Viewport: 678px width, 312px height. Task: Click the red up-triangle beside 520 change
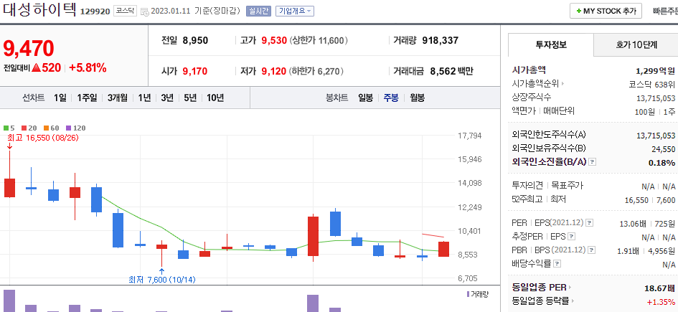[x=36, y=67]
